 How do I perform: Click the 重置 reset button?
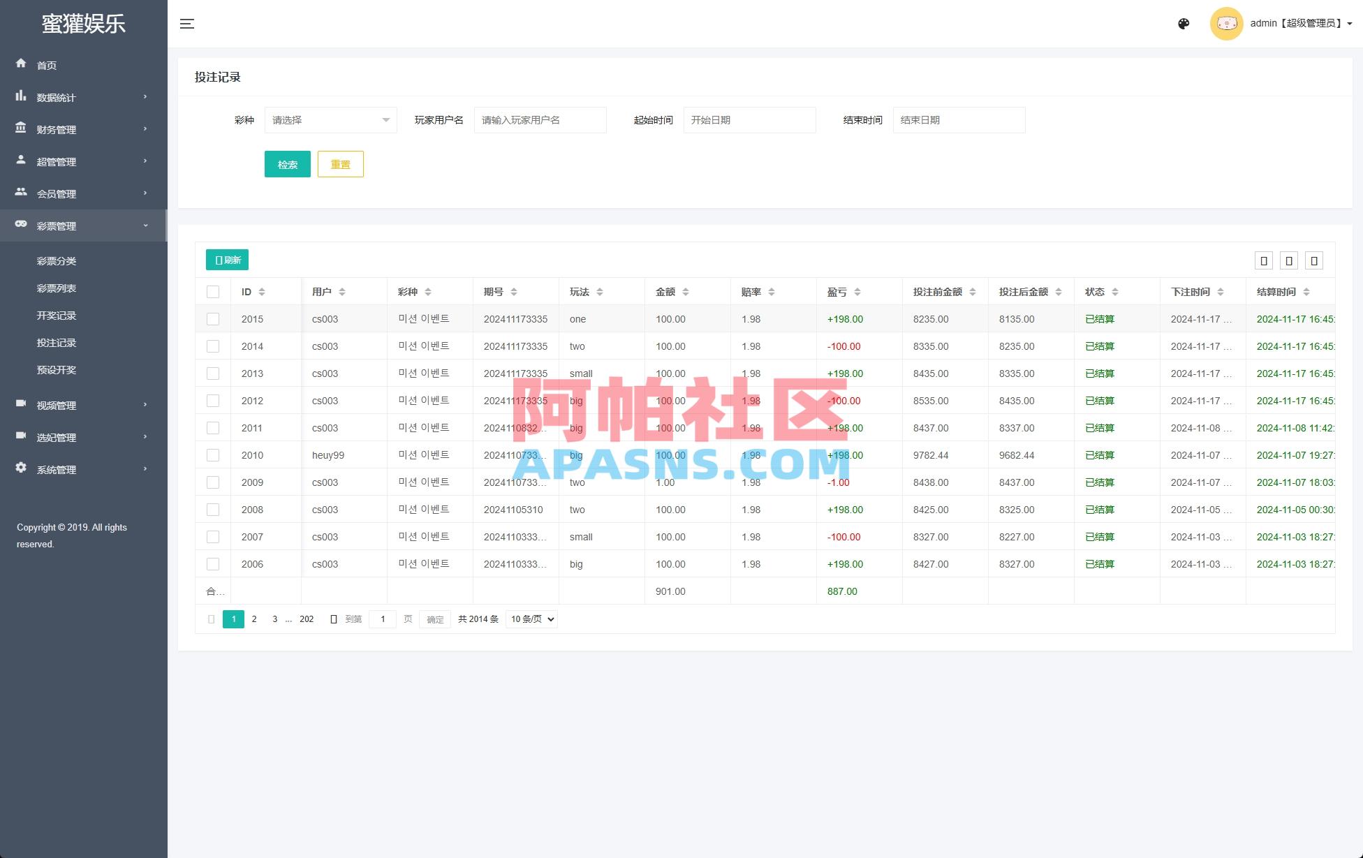[341, 164]
